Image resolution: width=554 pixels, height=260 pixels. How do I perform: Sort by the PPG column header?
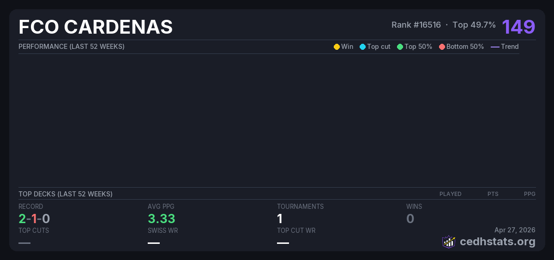coord(530,194)
